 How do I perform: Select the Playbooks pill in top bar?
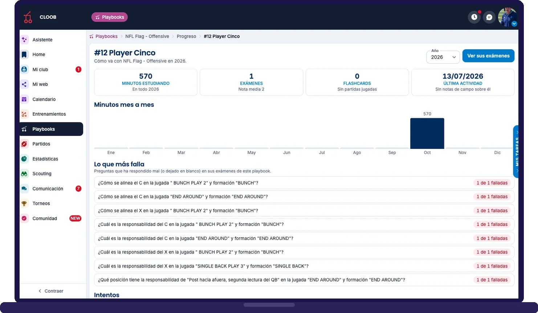(109, 17)
